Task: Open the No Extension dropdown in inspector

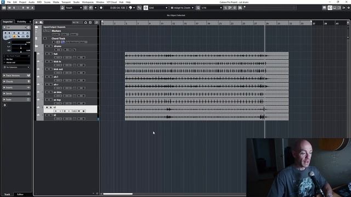Action: point(16,67)
